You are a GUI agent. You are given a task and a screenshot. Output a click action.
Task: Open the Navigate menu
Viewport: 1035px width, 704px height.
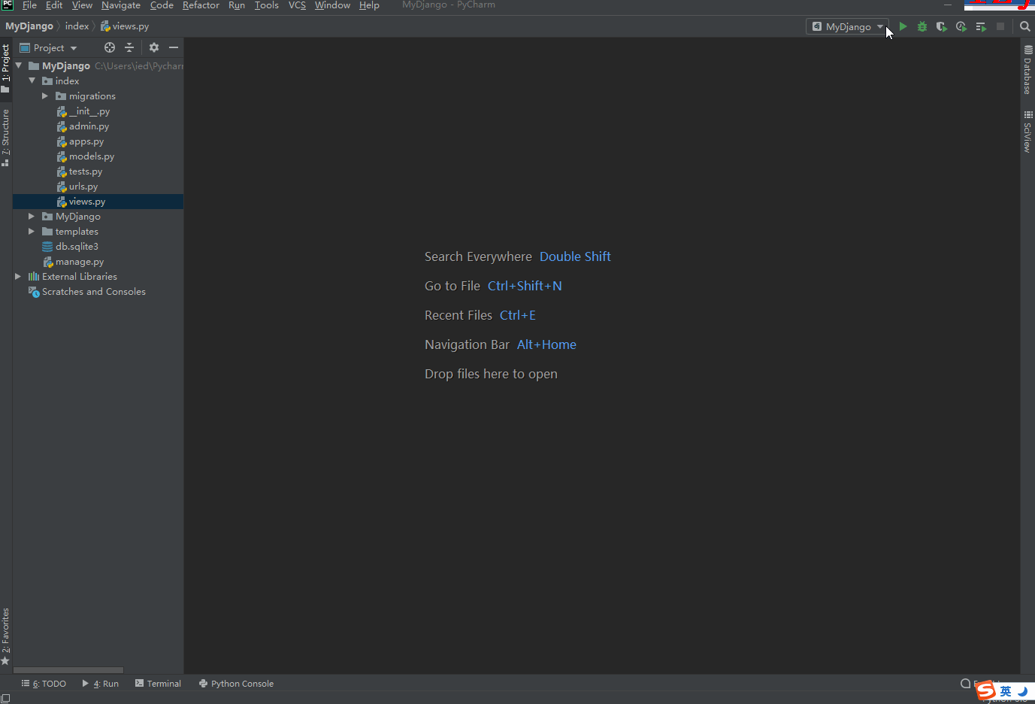[121, 5]
